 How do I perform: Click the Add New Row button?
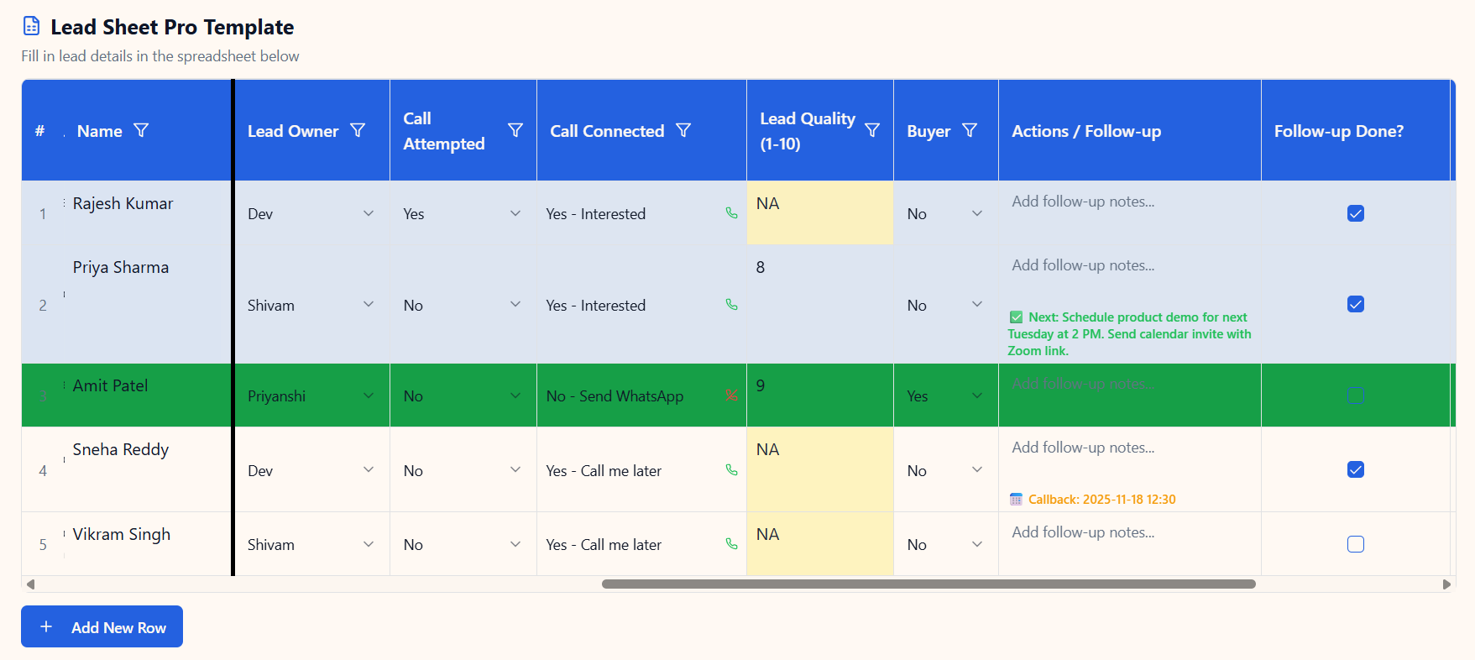102,626
